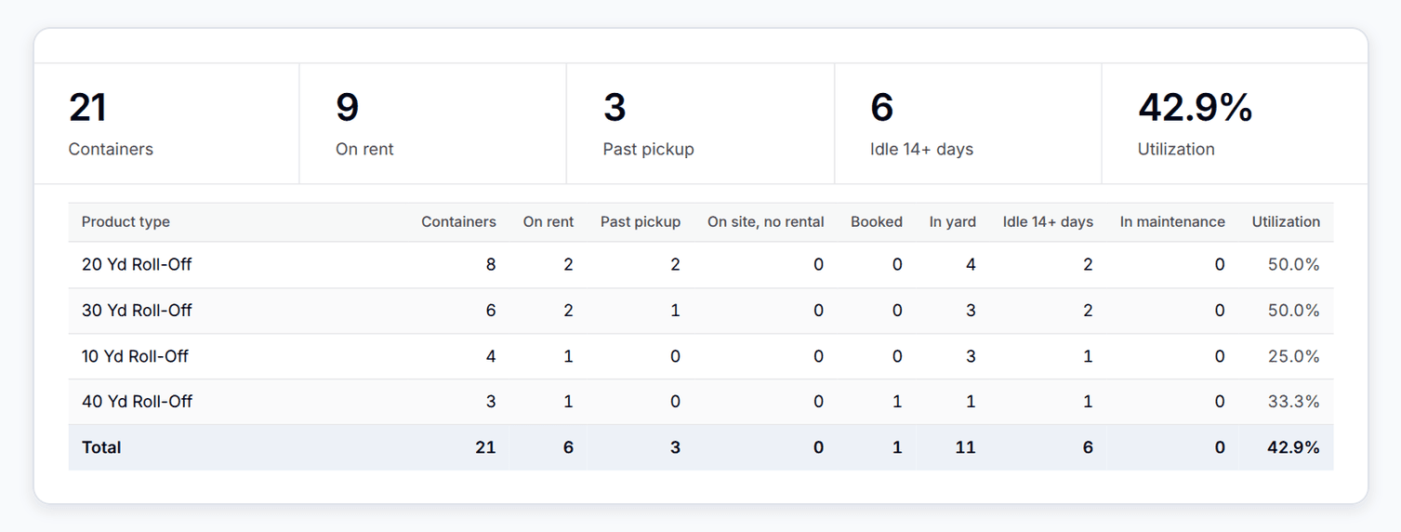Click Containers value 3 for 40 Yd Roll-Off
Viewport: 1401px width, 532px height.
[491, 402]
